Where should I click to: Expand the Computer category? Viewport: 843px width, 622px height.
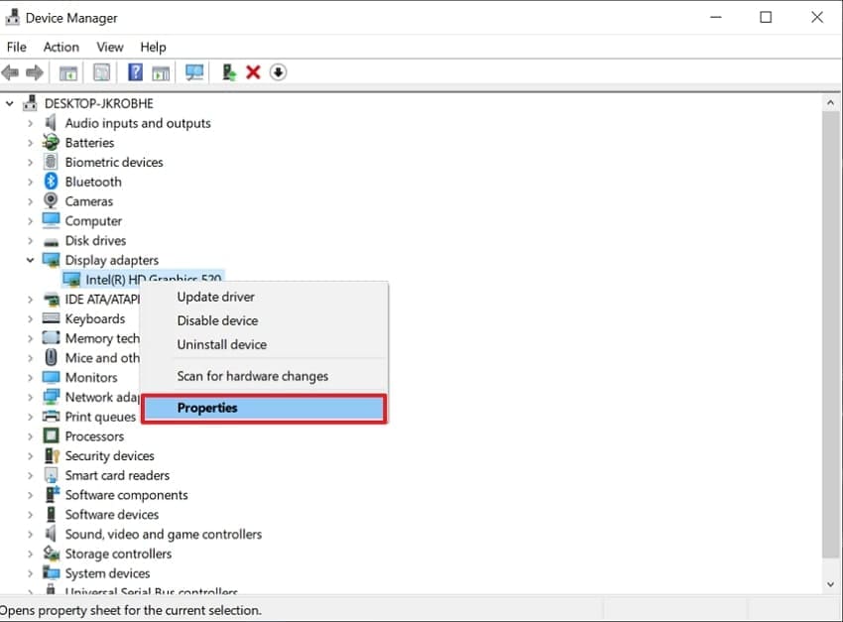click(x=30, y=221)
